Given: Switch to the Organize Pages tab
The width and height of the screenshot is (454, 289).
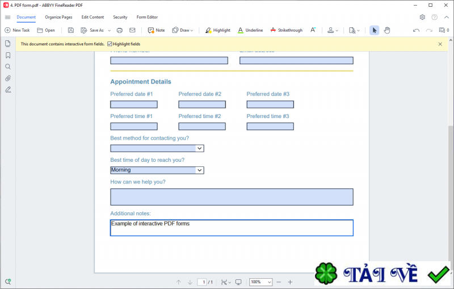Looking at the screenshot, I should (58, 17).
